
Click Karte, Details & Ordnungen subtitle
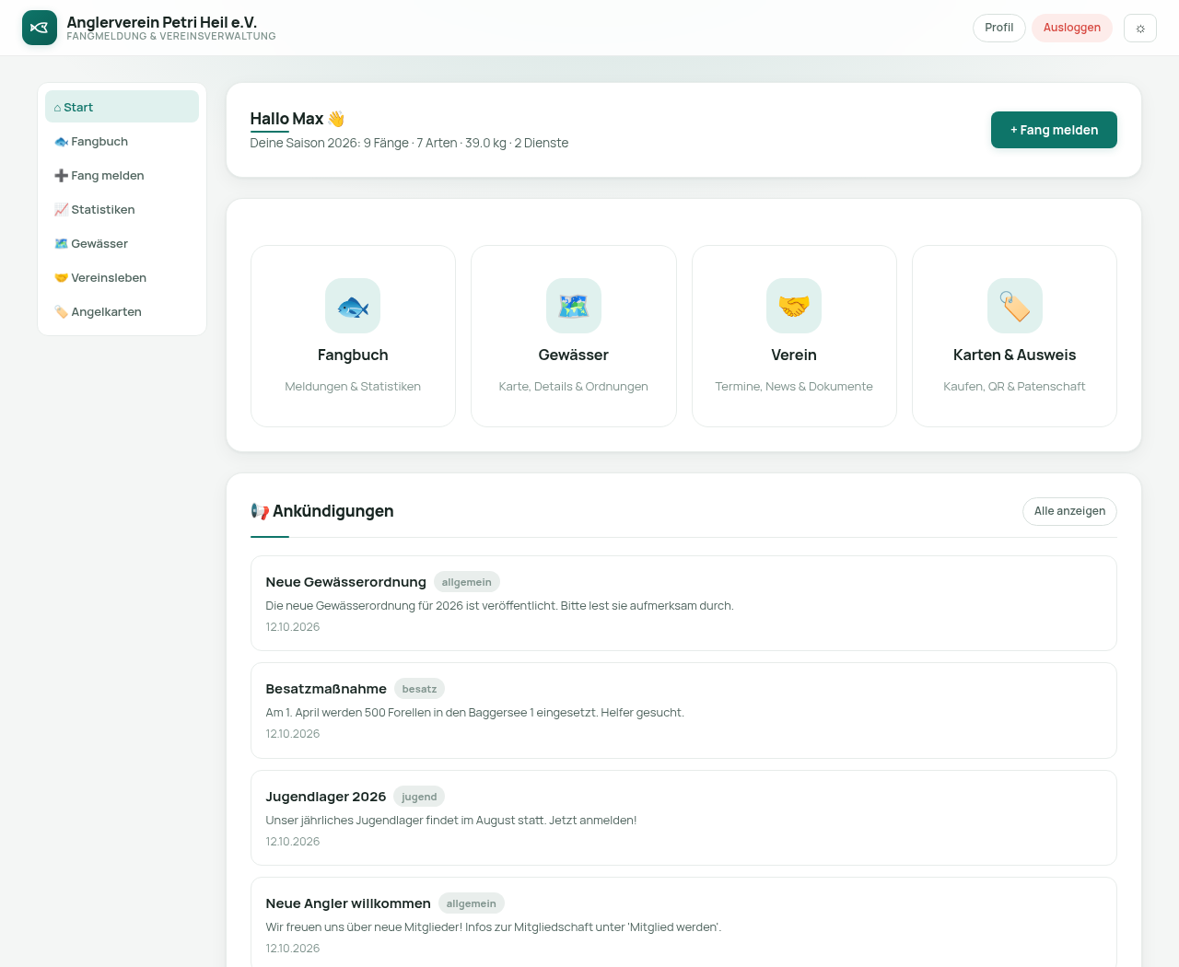(573, 387)
